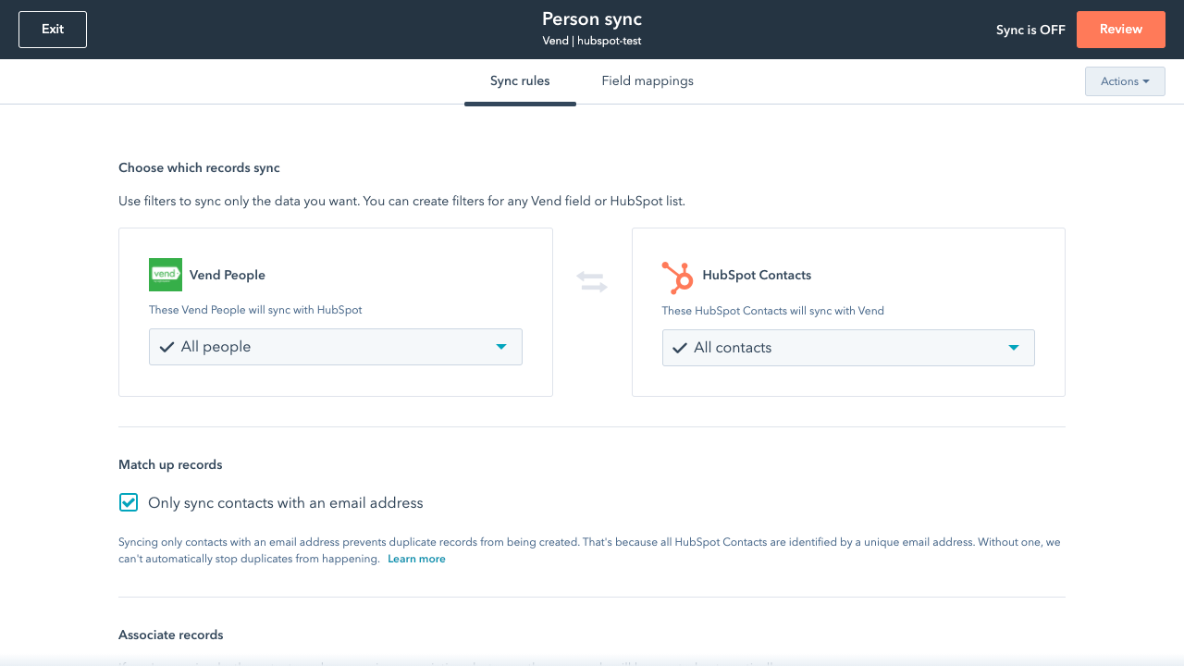Image resolution: width=1184 pixels, height=666 pixels.
Task: Click the hubspot-test connection subtitle
Action: (x=591, y=41)
